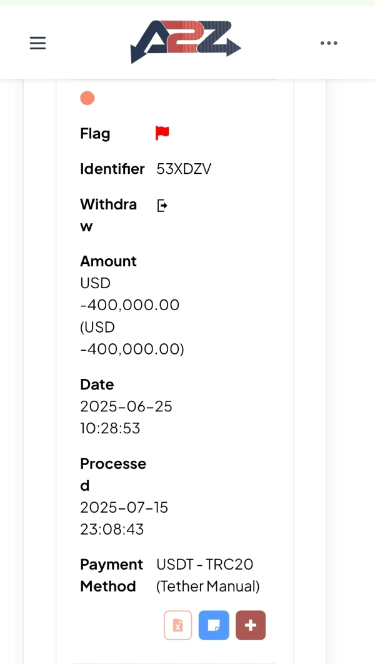375x664 pixels.
Task: Click the Amount label
Action: 108,261
